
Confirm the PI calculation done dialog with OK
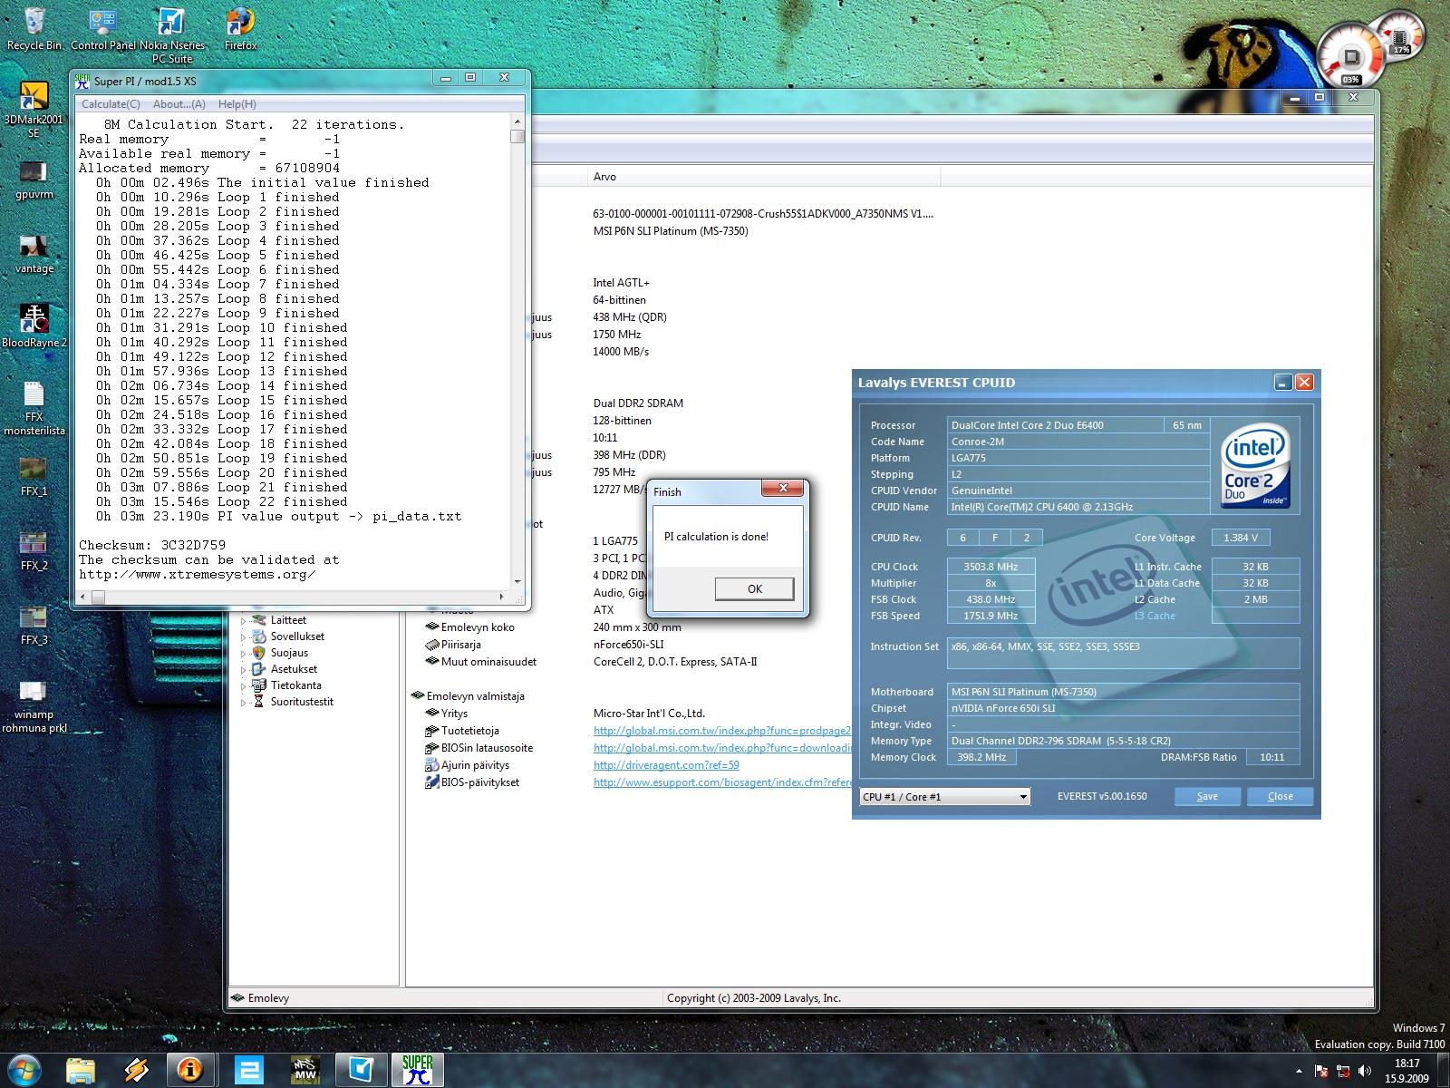tap(754, 588)
